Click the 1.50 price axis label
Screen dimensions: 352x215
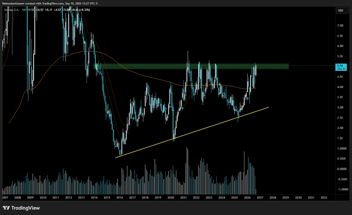340,138
